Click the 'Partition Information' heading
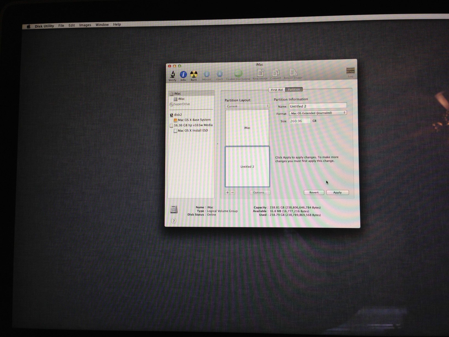Image resolution: width=449 pixels, height=337 pixels. coord(291,99)
